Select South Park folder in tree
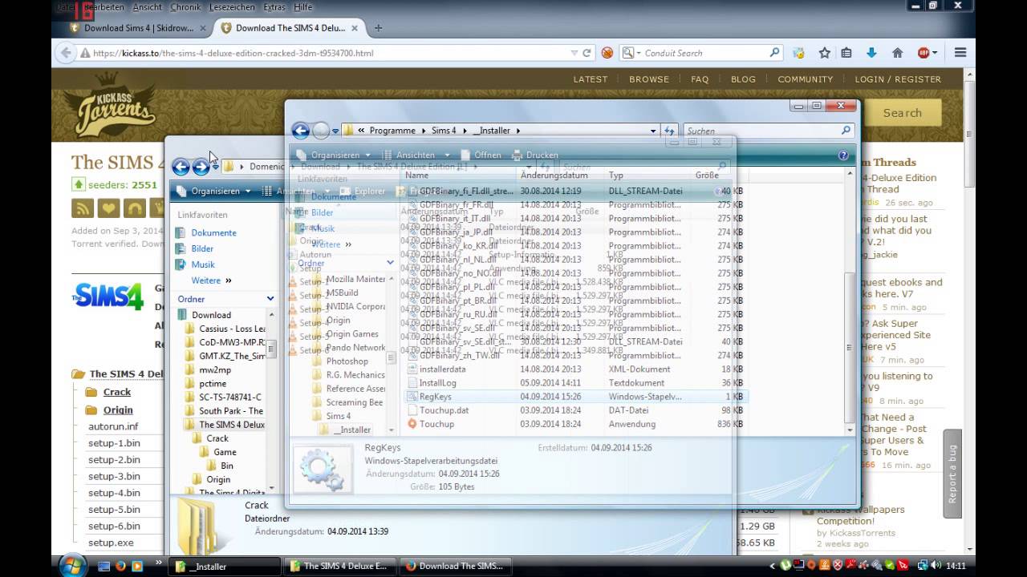The height and width of the screenshot is (577, 1027). click(x=231, y=411)
